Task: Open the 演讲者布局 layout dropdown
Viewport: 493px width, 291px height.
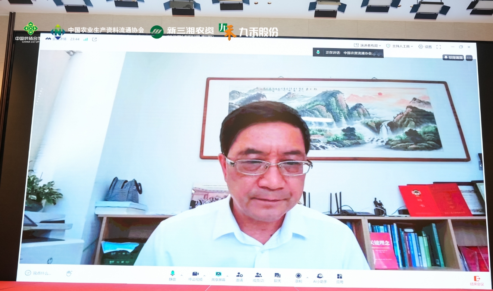Action: (x=368, y=46)
